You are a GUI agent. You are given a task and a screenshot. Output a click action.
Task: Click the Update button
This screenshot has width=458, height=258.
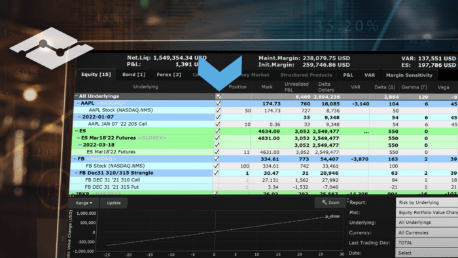point(113,203)
